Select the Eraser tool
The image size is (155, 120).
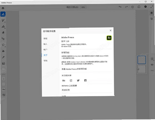click(3, 33)
